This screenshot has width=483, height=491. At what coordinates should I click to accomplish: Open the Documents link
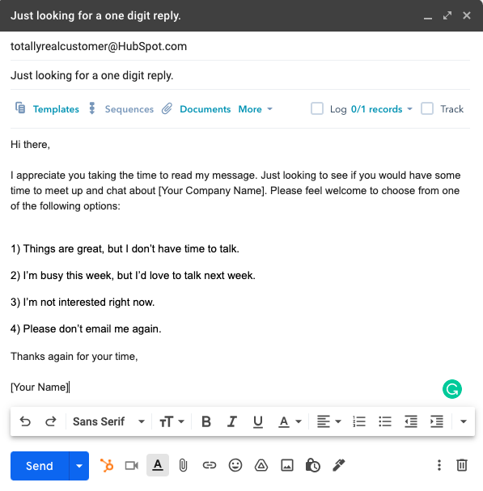click(197, 109)
